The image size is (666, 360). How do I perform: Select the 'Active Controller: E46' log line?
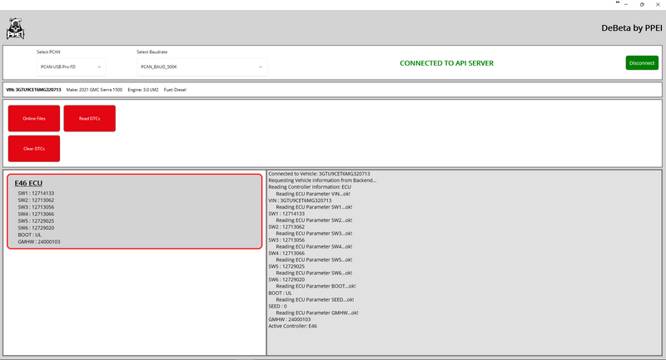tap(292, 326)
